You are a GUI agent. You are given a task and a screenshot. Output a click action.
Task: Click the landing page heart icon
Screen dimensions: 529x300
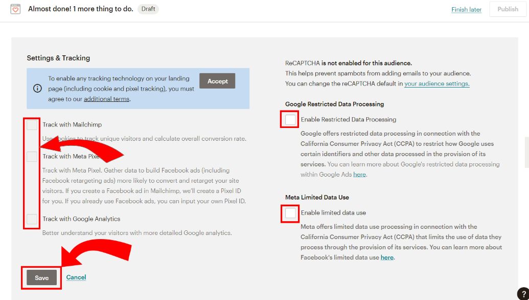[15, 9]
